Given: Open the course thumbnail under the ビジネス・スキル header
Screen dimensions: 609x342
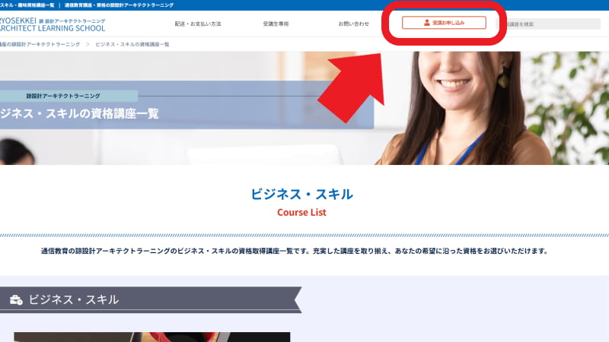Looking at the screenshot, I should tap(151, 337).
